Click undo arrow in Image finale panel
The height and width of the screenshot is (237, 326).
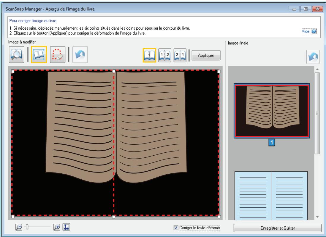coord(313,57)
